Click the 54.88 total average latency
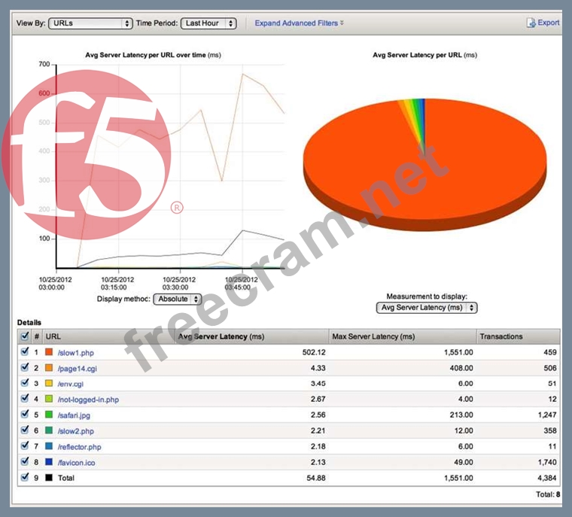 tap(316, 478)
